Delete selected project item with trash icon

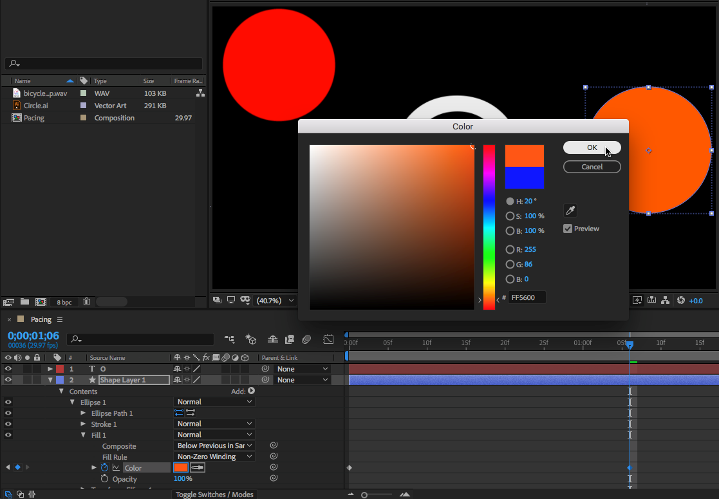87,301
